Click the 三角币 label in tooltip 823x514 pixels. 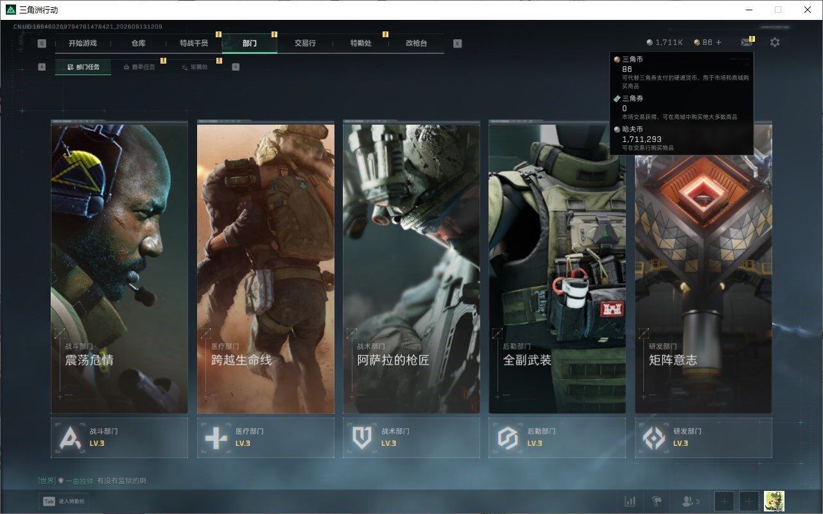632,59
